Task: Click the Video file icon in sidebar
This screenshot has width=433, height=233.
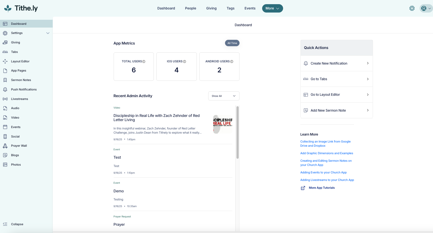Action: click(x=5, y=117)
